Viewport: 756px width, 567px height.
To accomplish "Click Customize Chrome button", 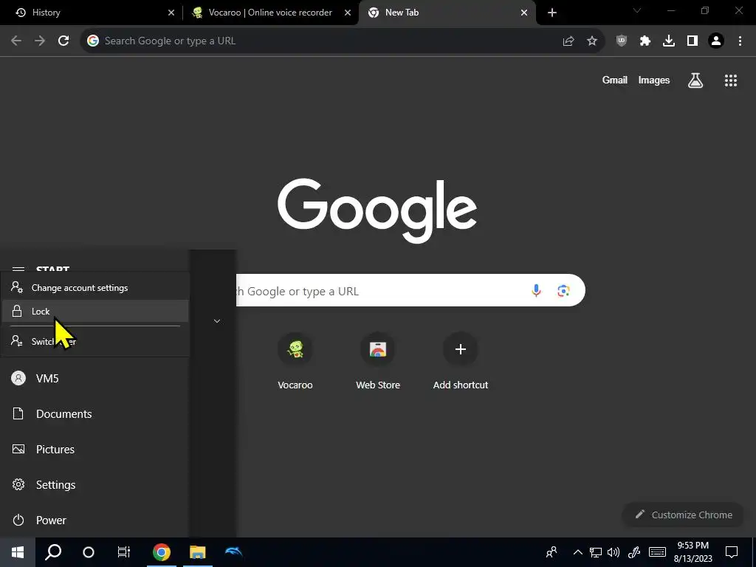I will pos(684,515).
